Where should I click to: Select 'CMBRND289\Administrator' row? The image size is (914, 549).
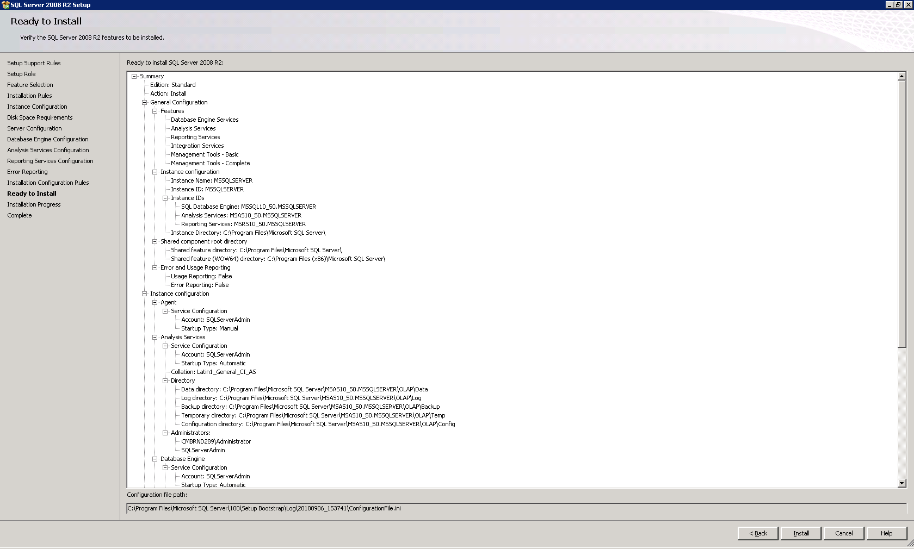point(216,441)
